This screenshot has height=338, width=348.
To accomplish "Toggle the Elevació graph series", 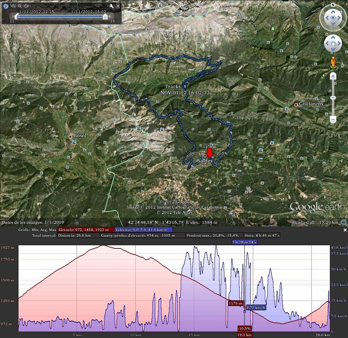I will (86, 230).
